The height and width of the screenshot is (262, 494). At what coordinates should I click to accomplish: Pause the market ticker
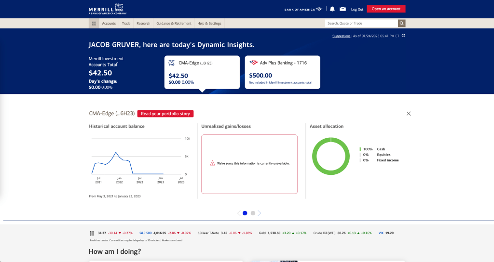click(x=92, y=233)
